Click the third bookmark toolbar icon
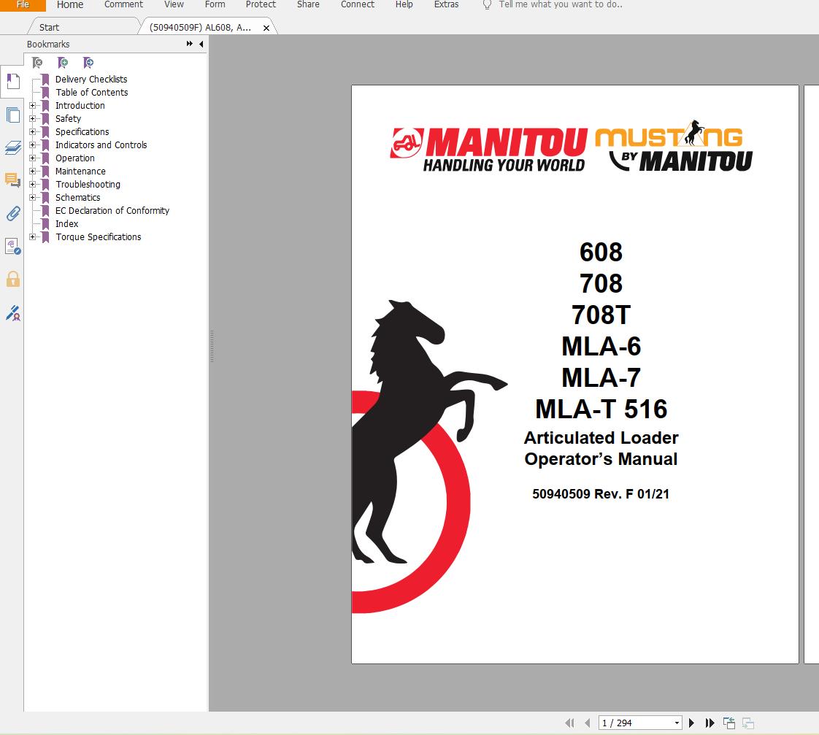 point(88,63)
